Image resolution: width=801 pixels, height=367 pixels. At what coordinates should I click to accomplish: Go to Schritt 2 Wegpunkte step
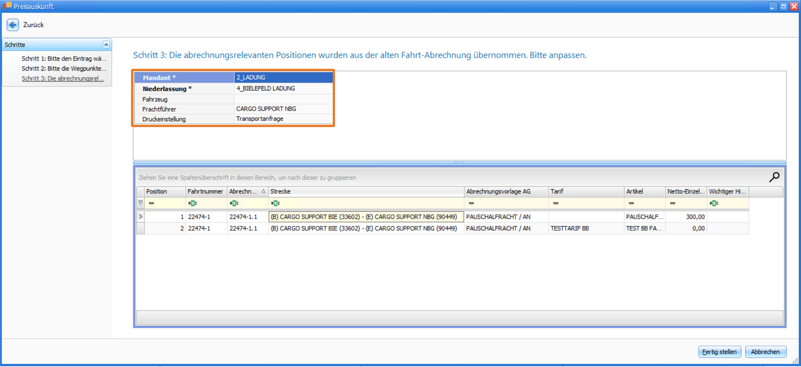click(63, 68)
